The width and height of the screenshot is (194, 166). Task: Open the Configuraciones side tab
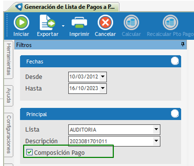pyautogui.click(x=9, y=135)
